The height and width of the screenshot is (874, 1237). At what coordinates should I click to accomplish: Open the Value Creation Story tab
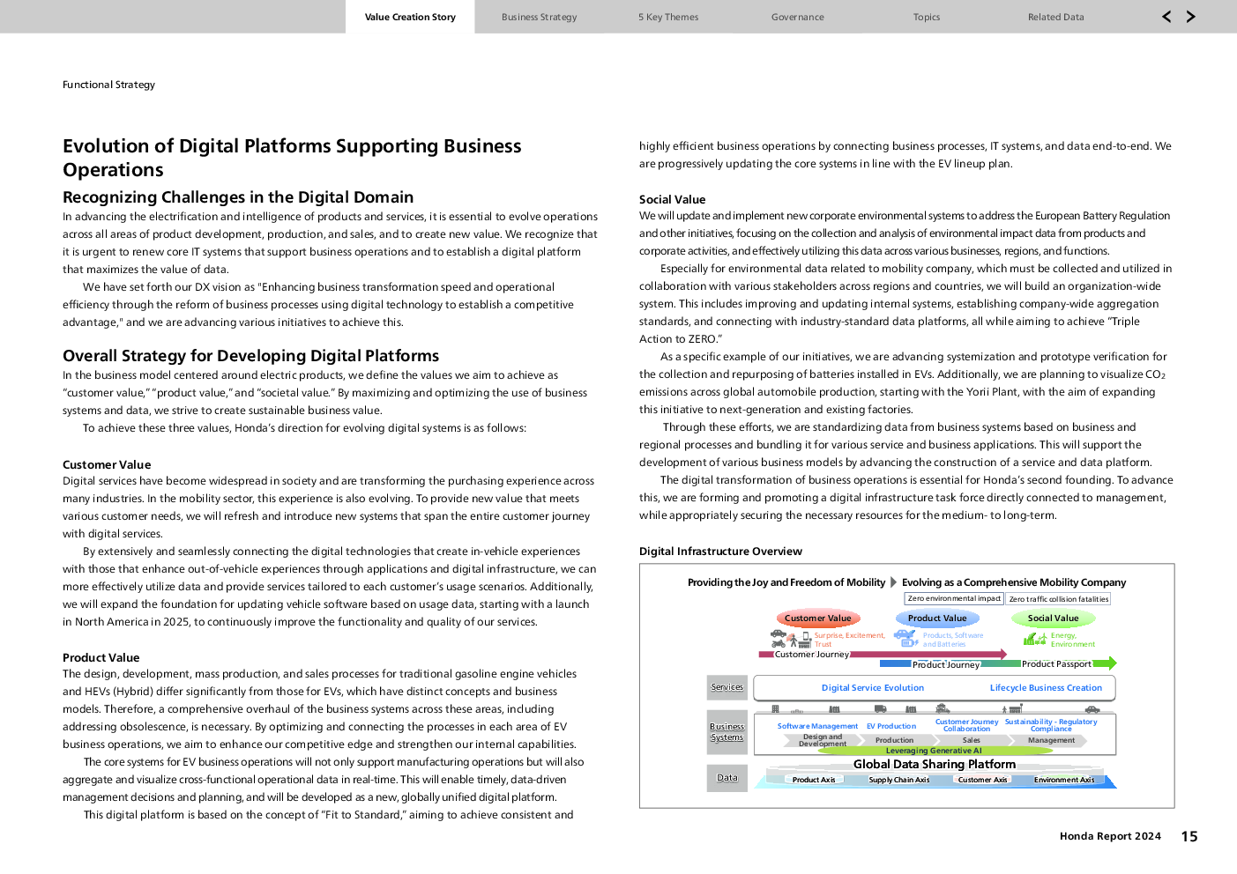click(410, 17)
